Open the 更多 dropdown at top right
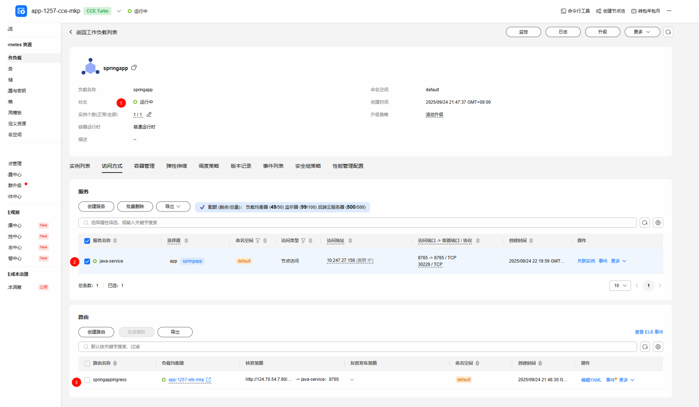This screenshot has height=407, width=699. [642, 32]
